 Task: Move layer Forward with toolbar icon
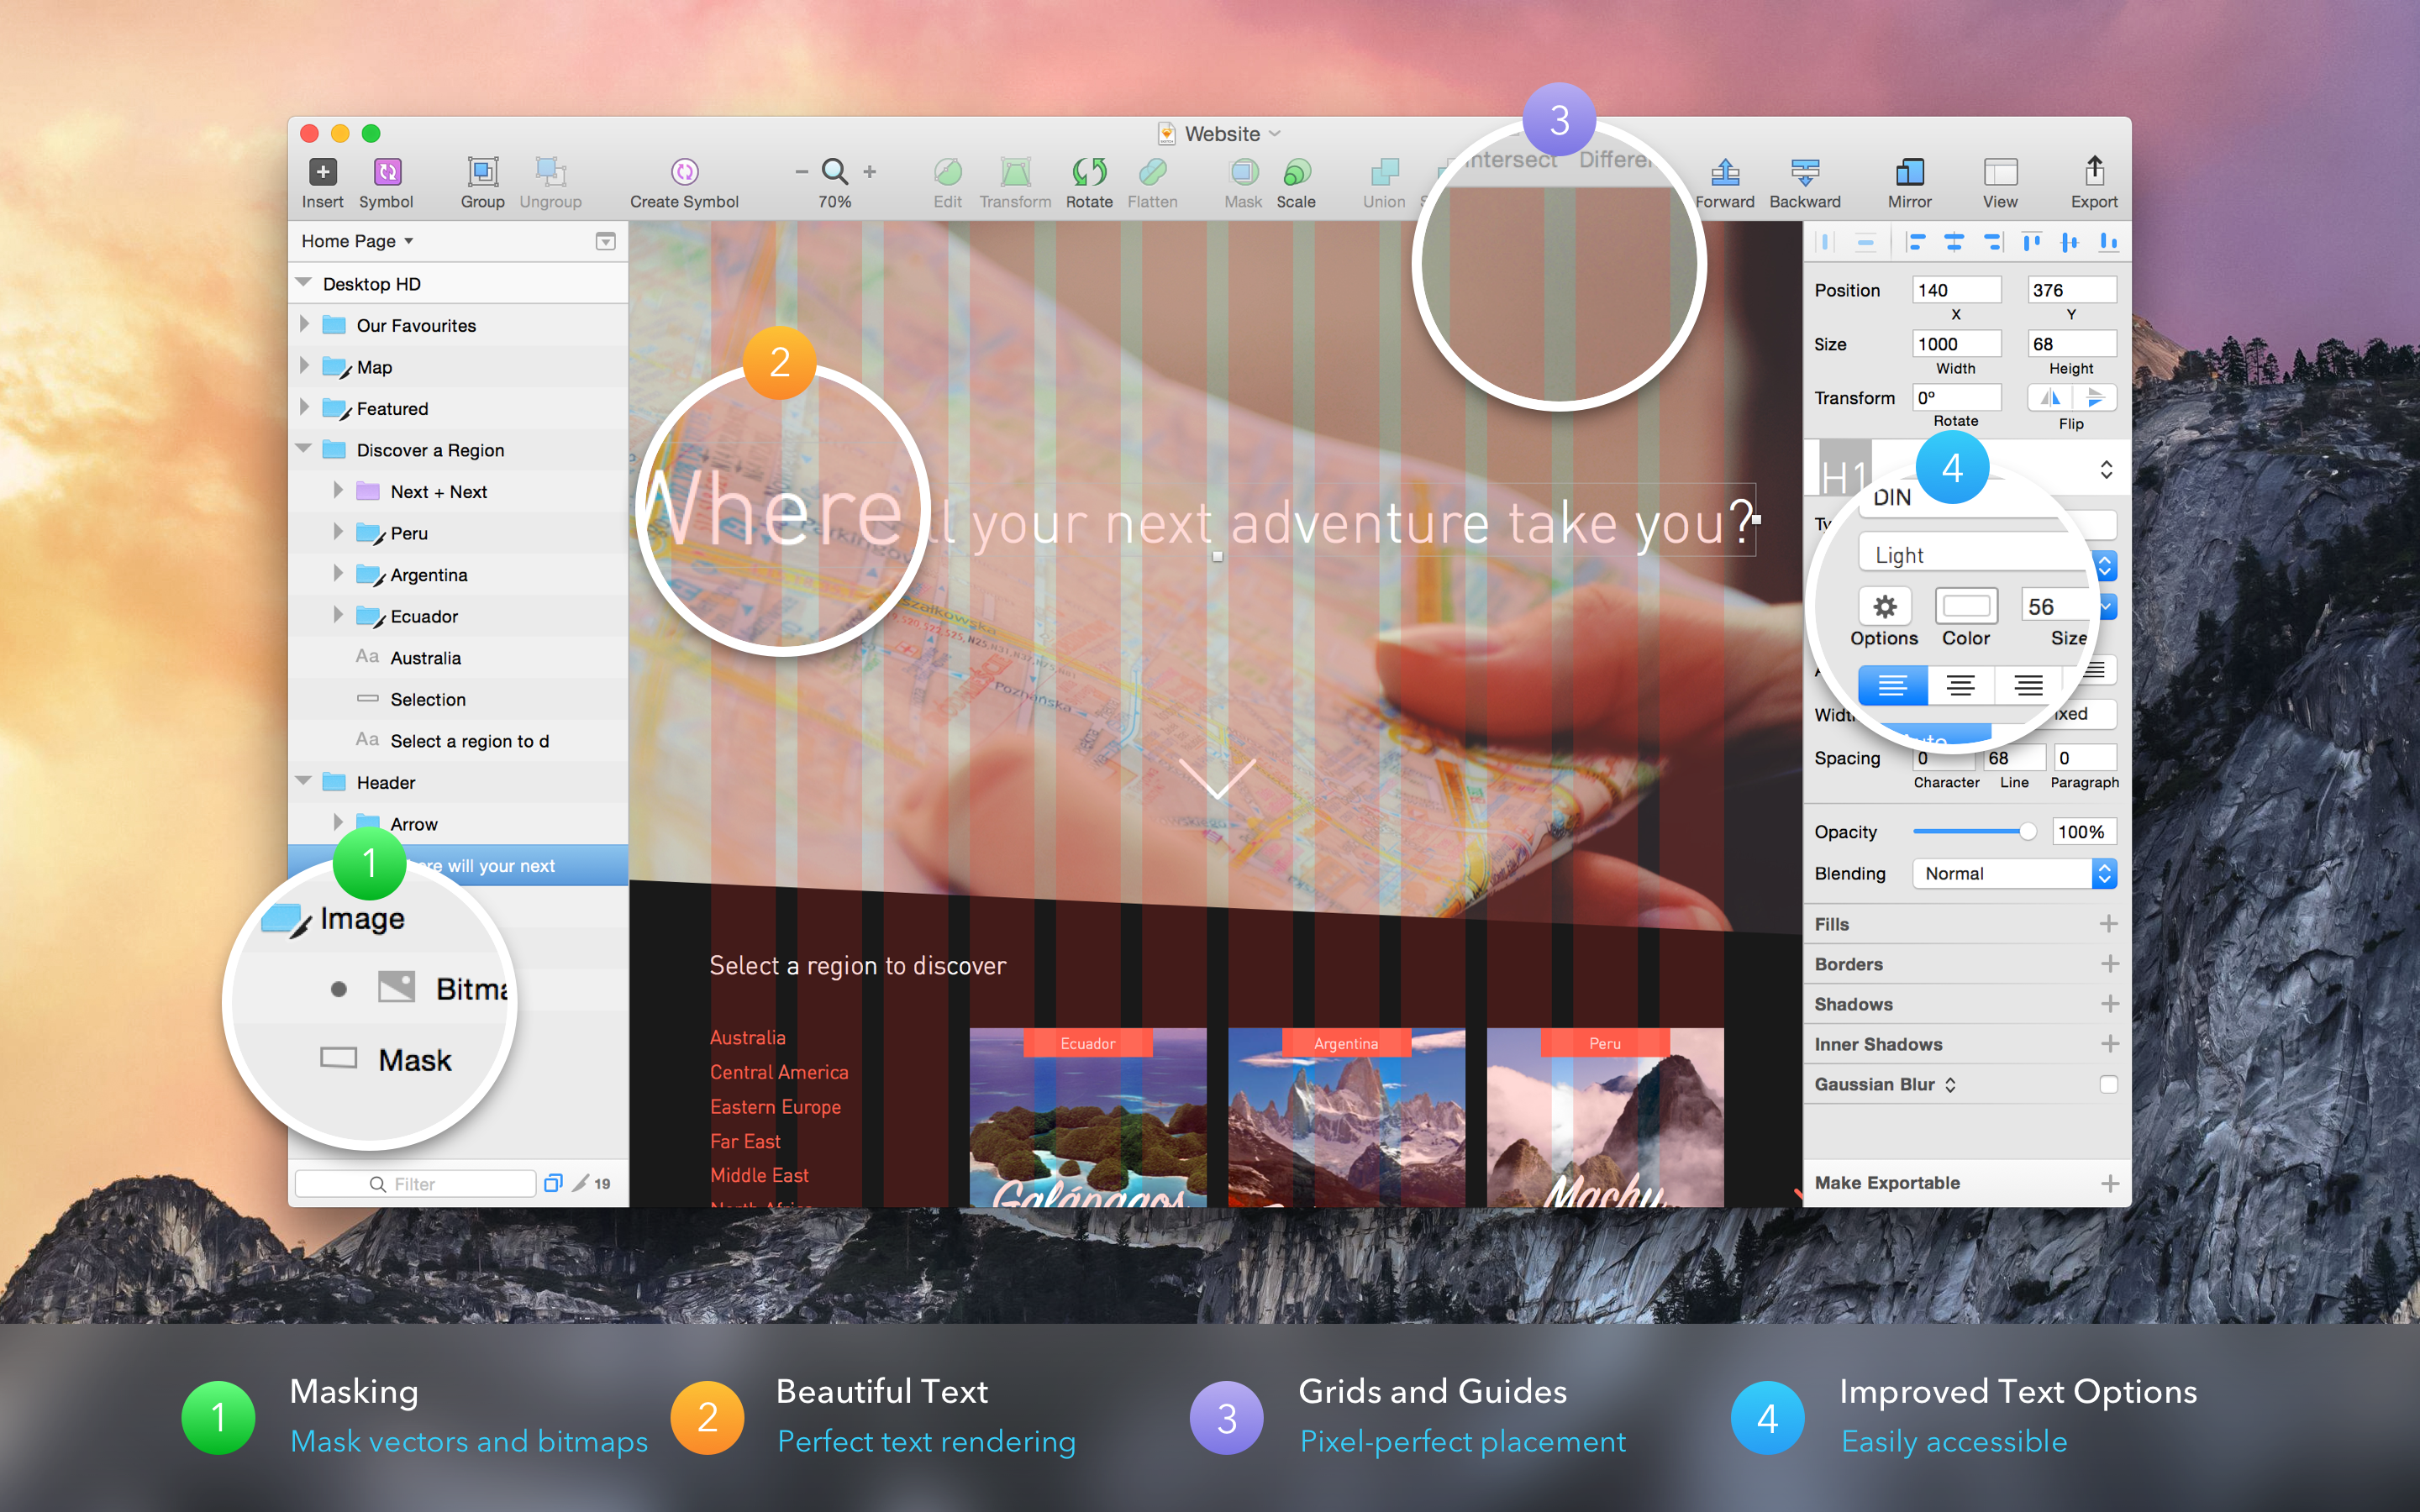1725,172
